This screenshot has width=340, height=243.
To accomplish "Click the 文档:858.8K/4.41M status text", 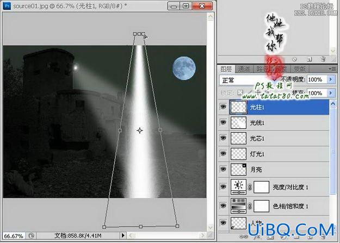I will point(78,235).
